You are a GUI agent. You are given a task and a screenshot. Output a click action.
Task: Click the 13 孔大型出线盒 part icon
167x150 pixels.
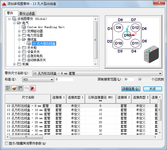click(x=29, y=43)
